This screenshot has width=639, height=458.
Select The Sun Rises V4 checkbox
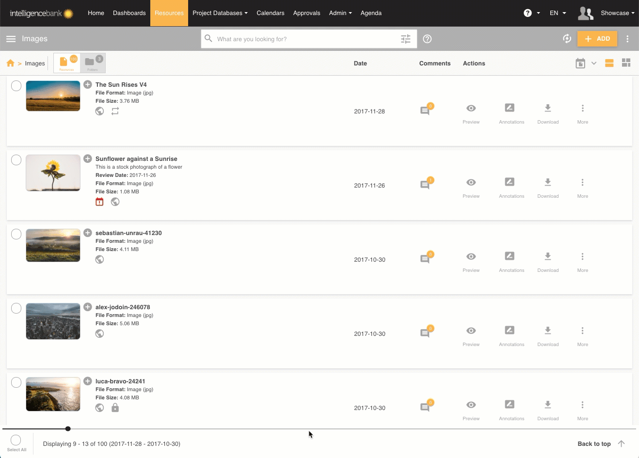(16, 86)
